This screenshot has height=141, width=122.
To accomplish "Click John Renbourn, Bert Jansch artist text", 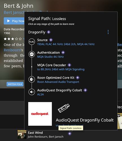I will click(45, 137).
